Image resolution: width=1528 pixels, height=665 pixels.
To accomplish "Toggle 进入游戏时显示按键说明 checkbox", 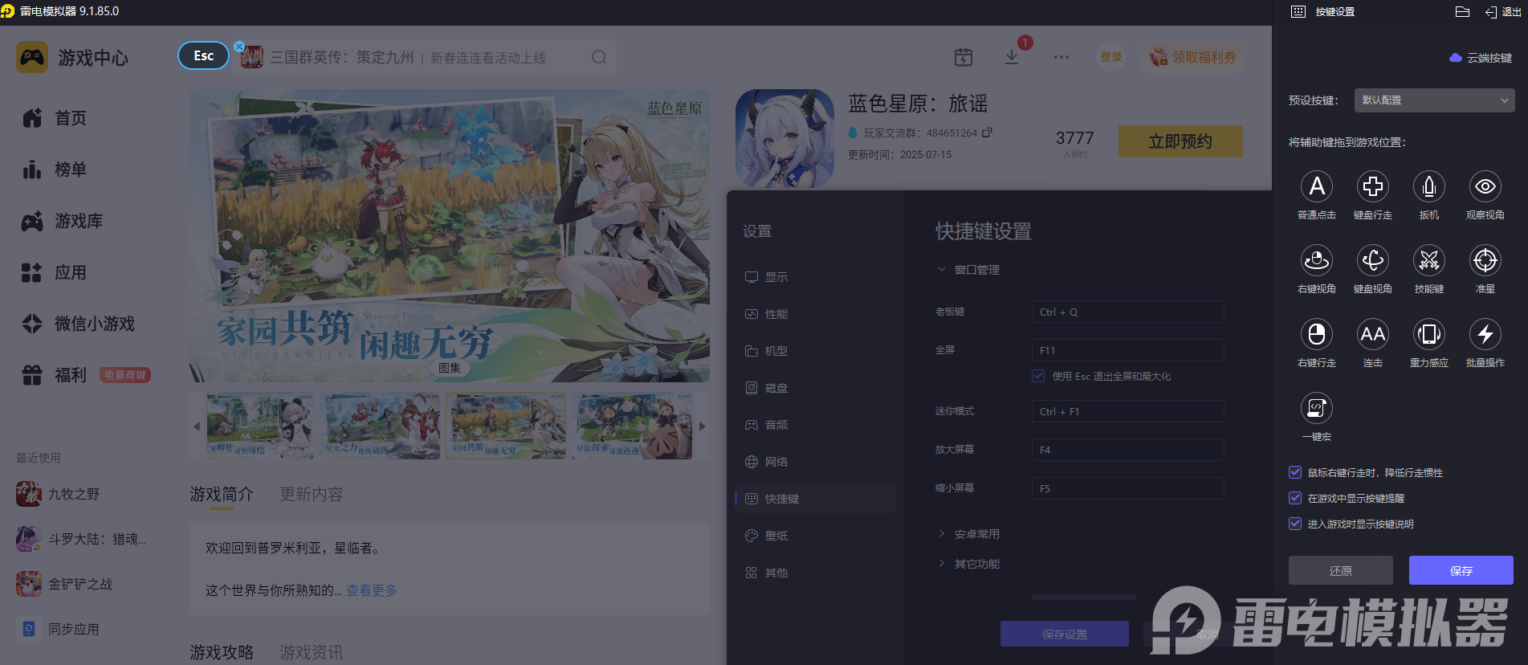I will (1295, 524).
